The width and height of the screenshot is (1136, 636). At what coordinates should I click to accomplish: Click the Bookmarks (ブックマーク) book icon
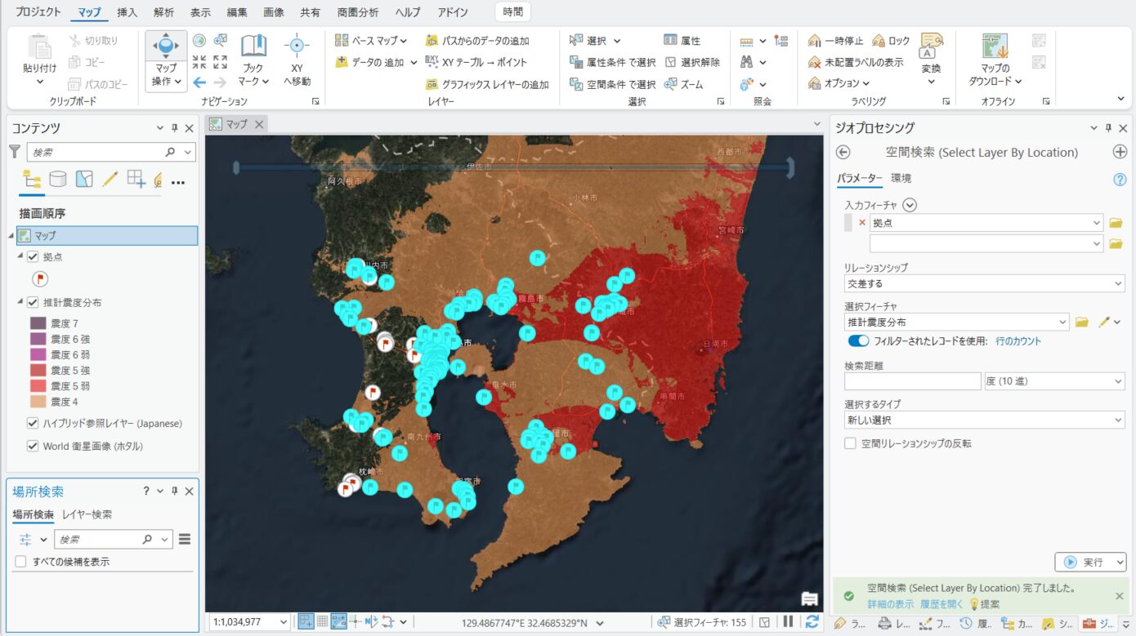[253, 47]
